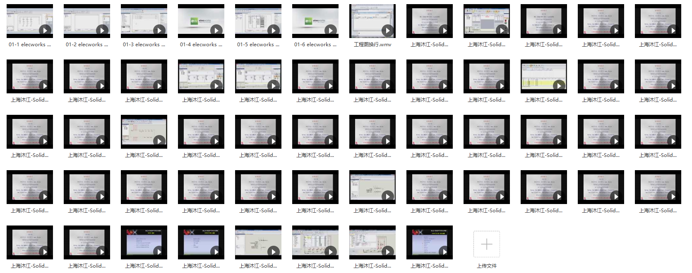Screen dimensions: 692x273
Task: Click the 上传文件 label
Action: coord(487,266)
